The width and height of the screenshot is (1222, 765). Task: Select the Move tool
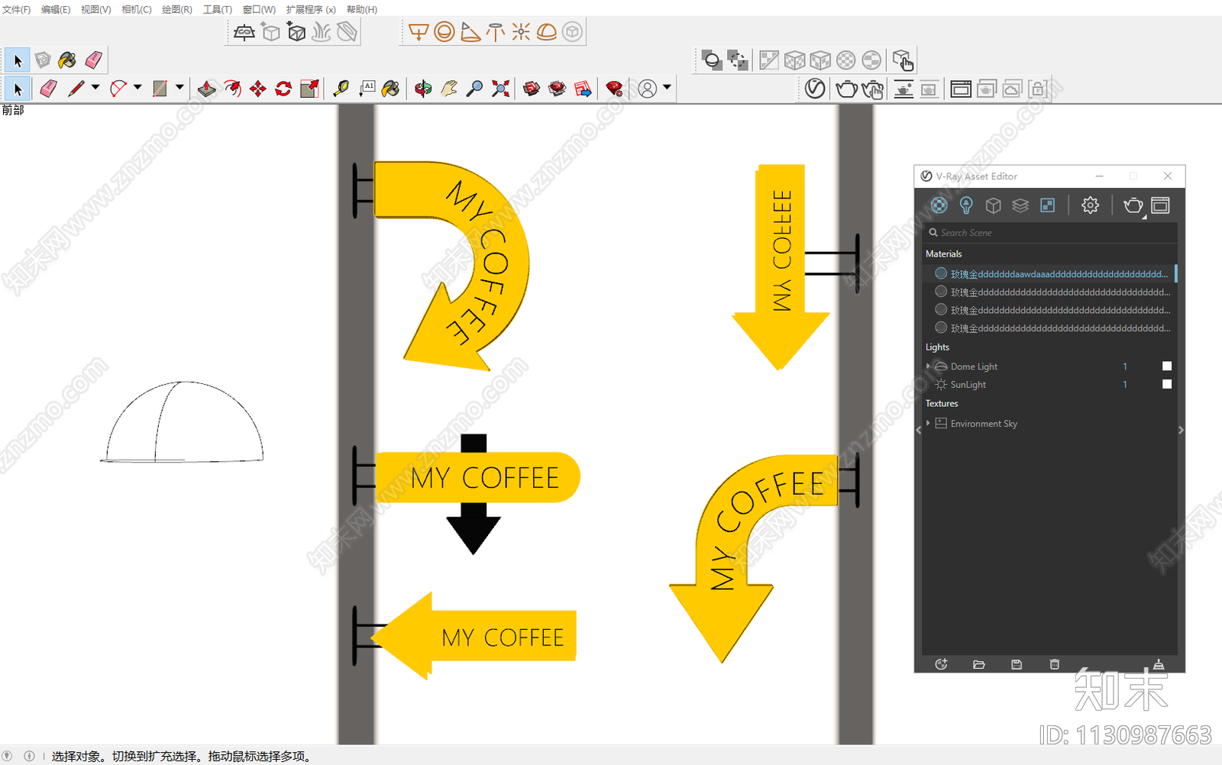(258, 89)
